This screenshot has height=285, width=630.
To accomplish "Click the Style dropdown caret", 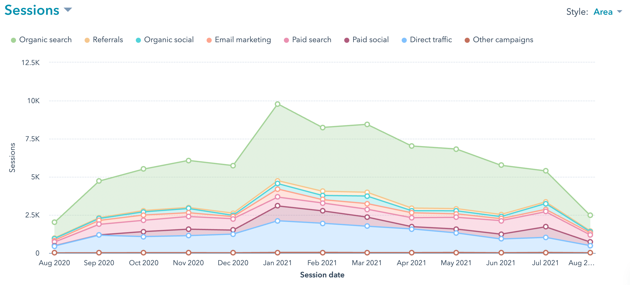I will tap(620, 11).
